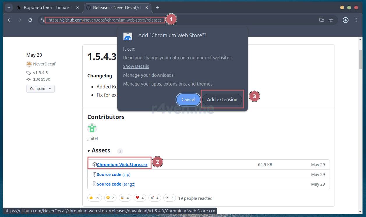The height and width of the screenshot is (217, 366).
Task: Open the downloads icon in the toolbar
Action: (x=346, y=20)
